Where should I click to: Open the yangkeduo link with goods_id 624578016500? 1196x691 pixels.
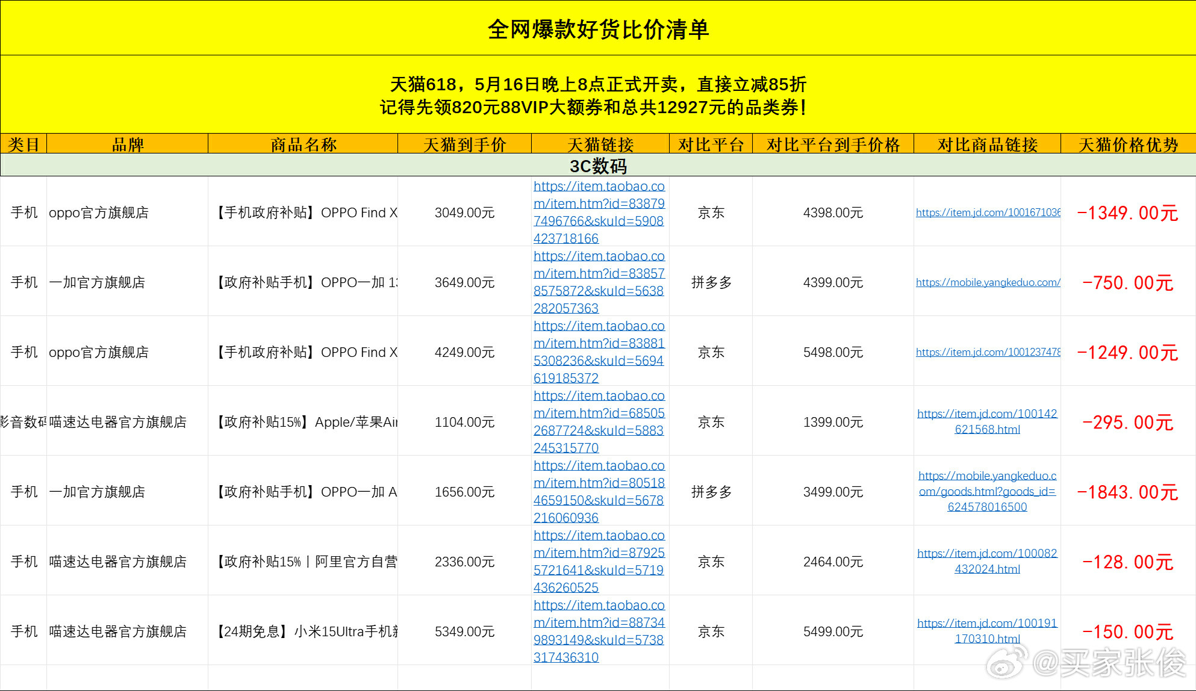point(987,491)
